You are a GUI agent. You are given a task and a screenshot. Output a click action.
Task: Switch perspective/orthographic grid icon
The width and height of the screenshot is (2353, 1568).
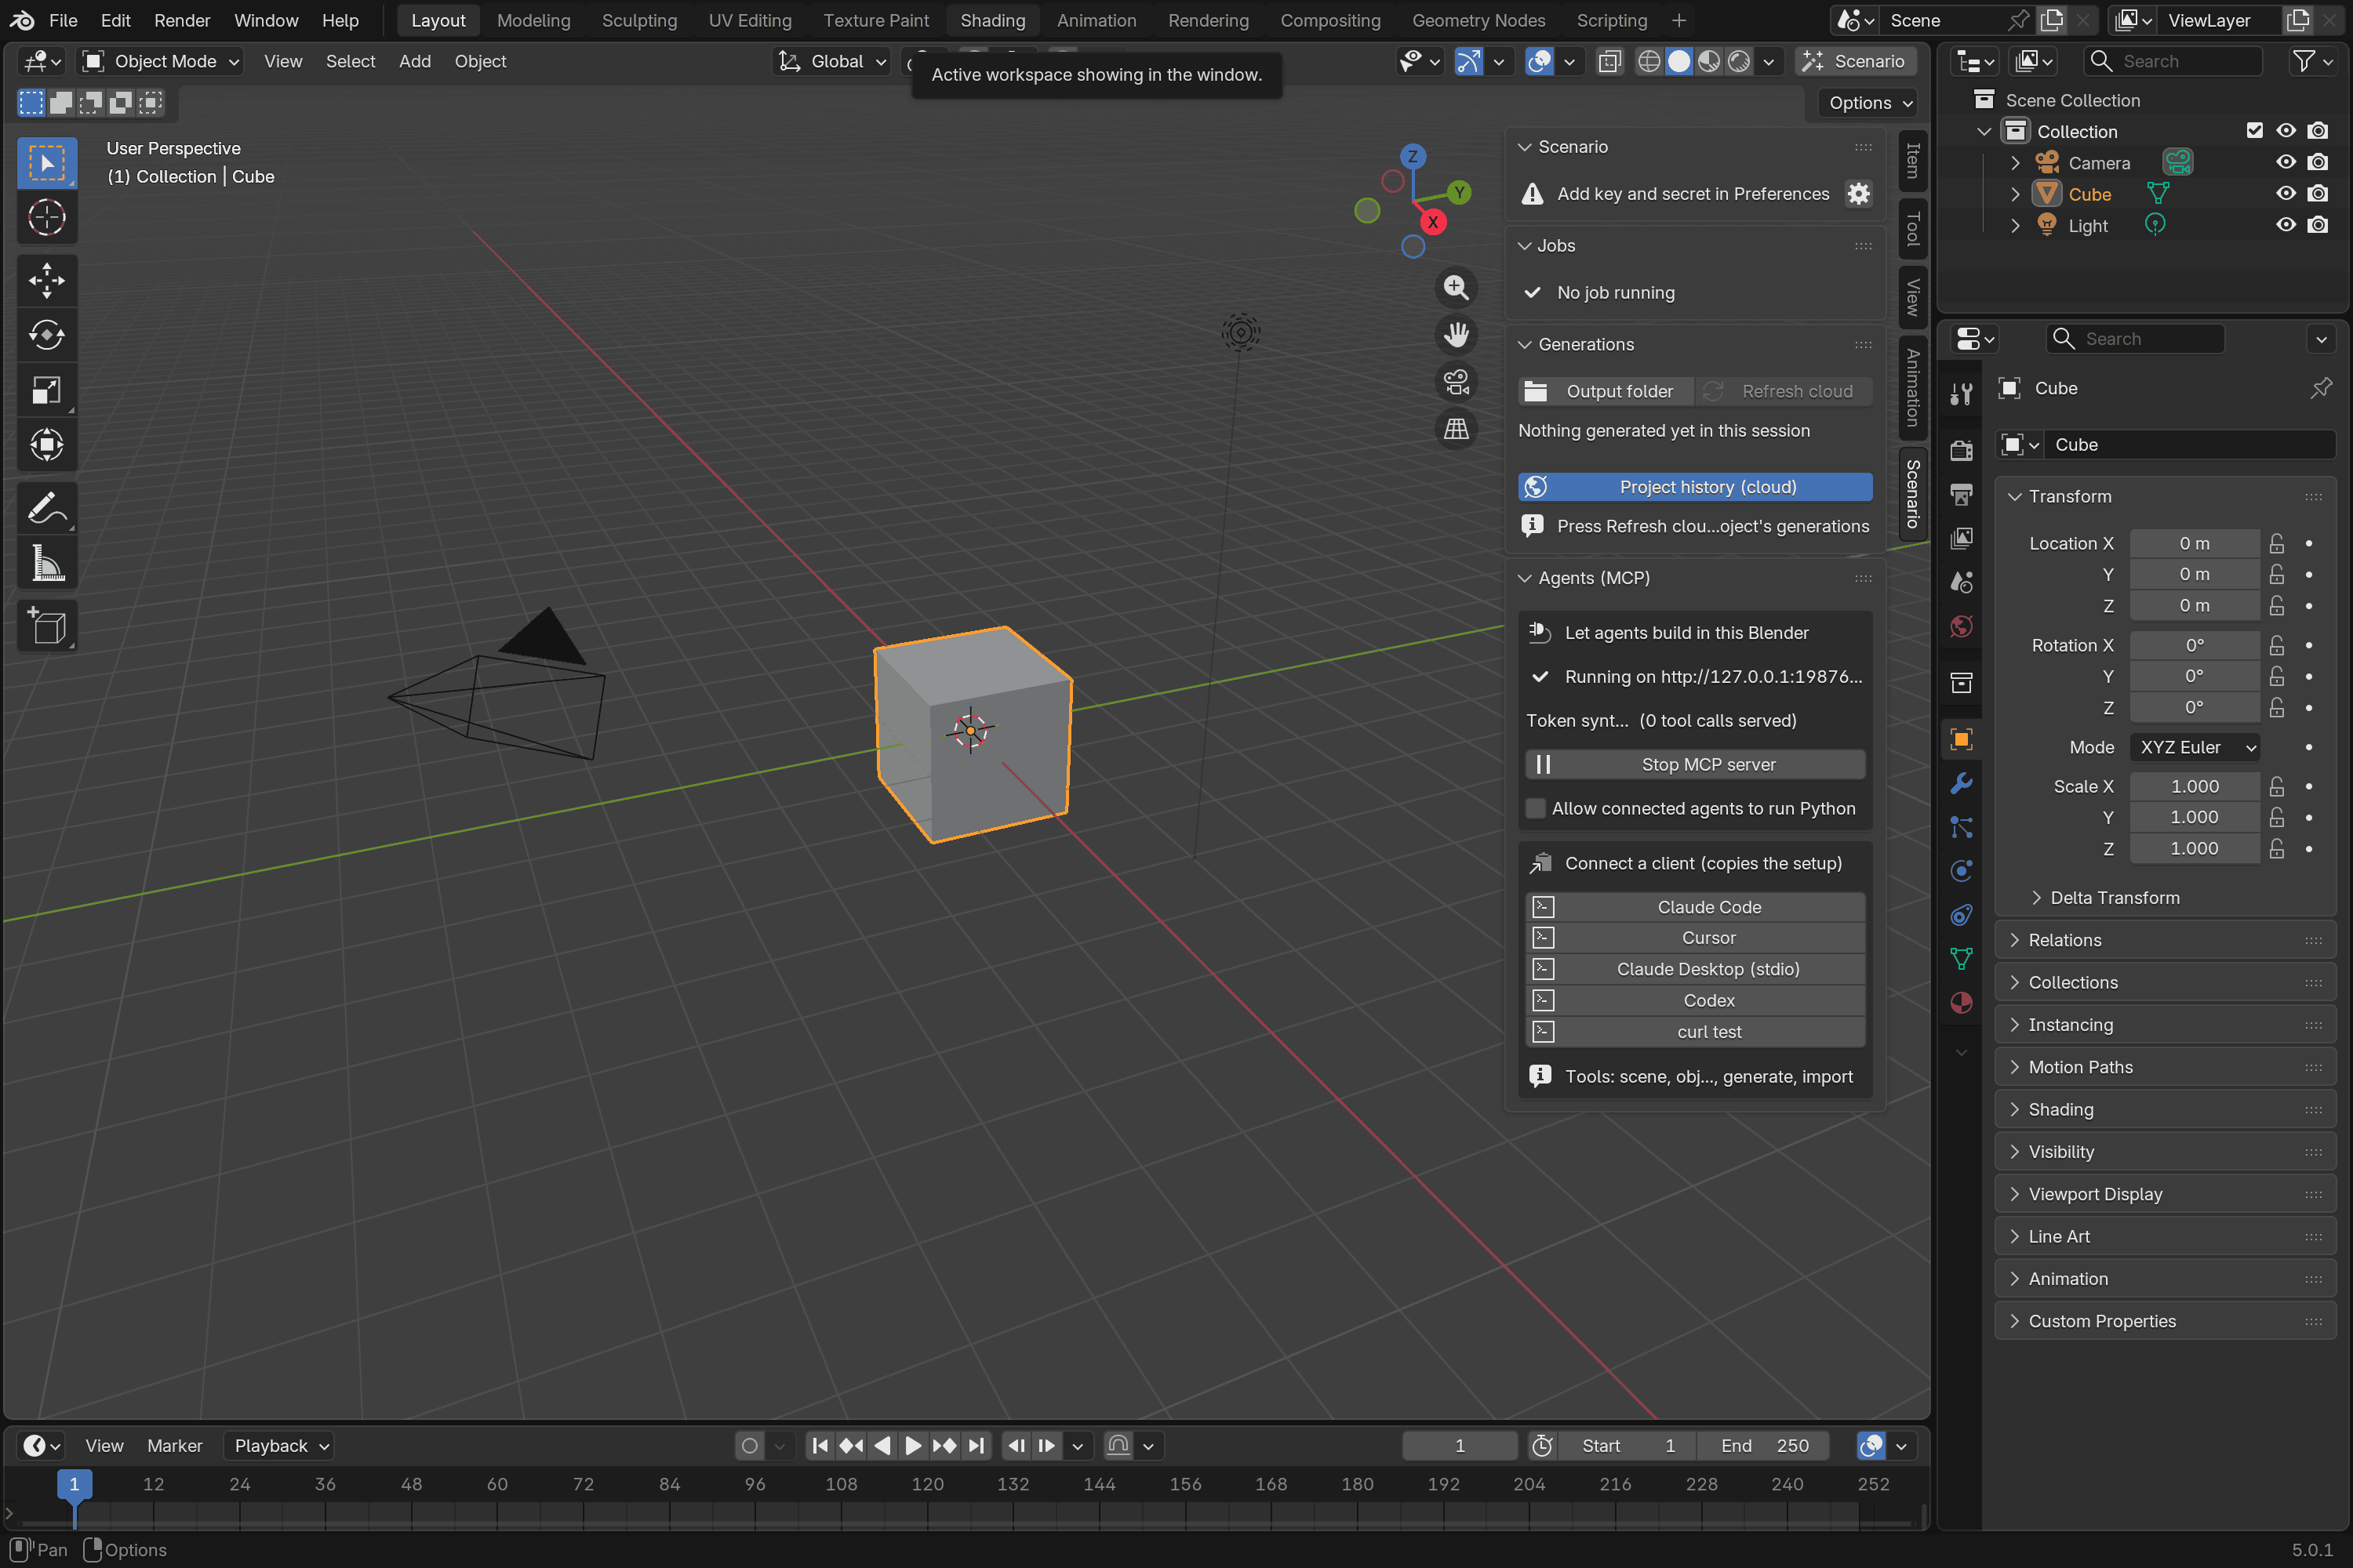tap(1456, 429)
